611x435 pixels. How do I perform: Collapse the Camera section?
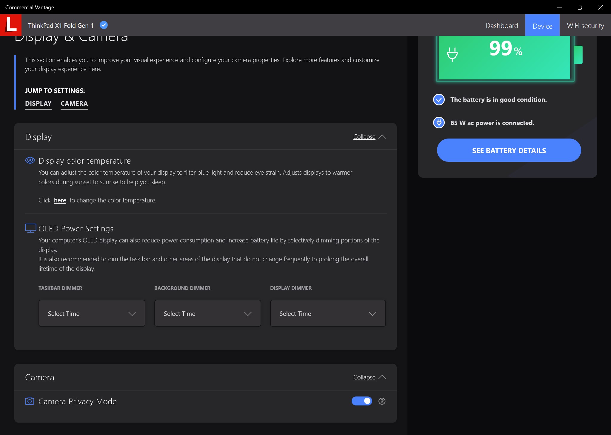coord(369,377)
